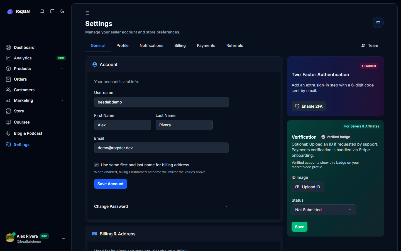Expand the Marketing submenu chevron
Screen dimensions: 401x251
62,100
